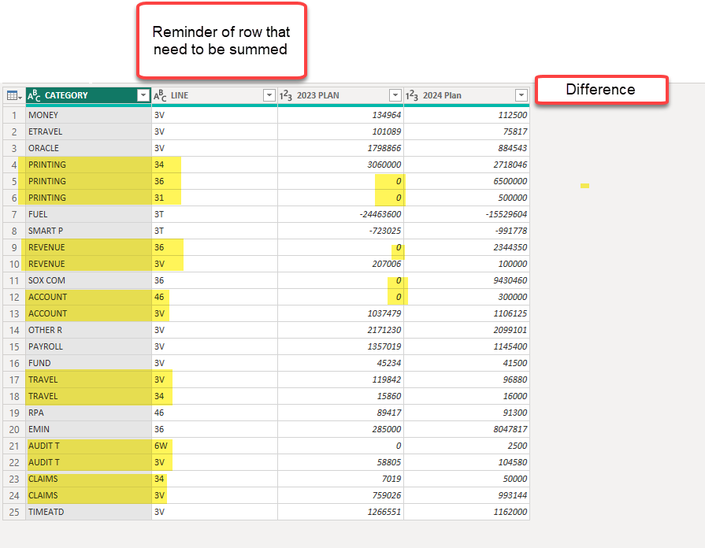Select the 2024 Plan column header
Image resolution: width=705 pixels, height=548 pixels.
[x=466, y=95]
